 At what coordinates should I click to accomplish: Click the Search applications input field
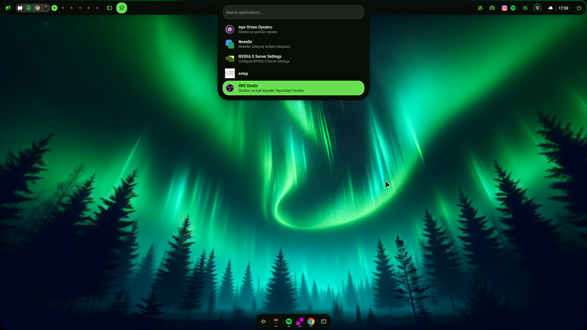tap(293, 13)
